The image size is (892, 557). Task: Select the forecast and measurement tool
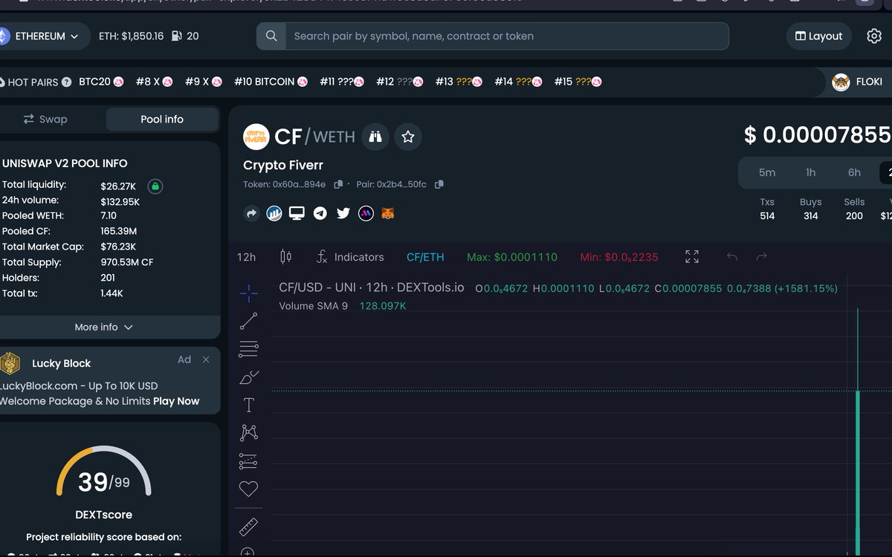[x=249, y=461]
